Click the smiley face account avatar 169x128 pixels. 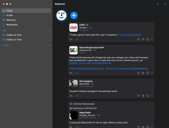[61, 15]
